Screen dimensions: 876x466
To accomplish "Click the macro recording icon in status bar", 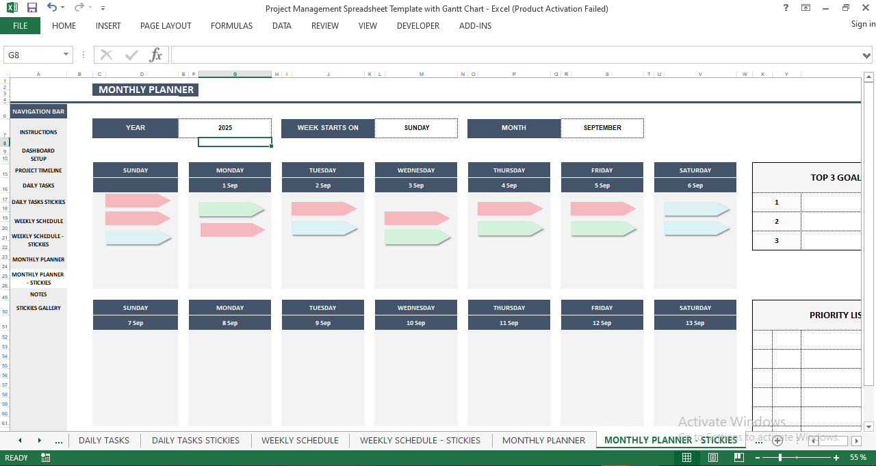I will point(45,456).
